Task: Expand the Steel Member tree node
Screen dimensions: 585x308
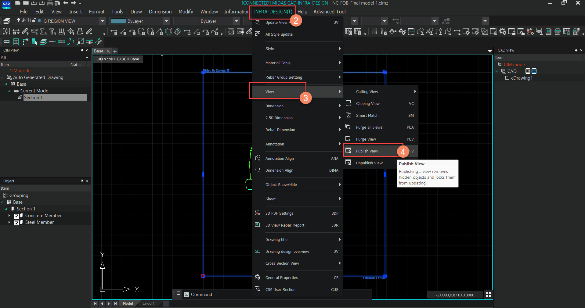Action: point(9,222)
